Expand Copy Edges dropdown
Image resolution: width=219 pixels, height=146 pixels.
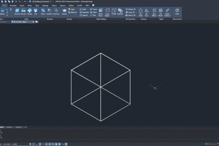[x=110, y=16]
